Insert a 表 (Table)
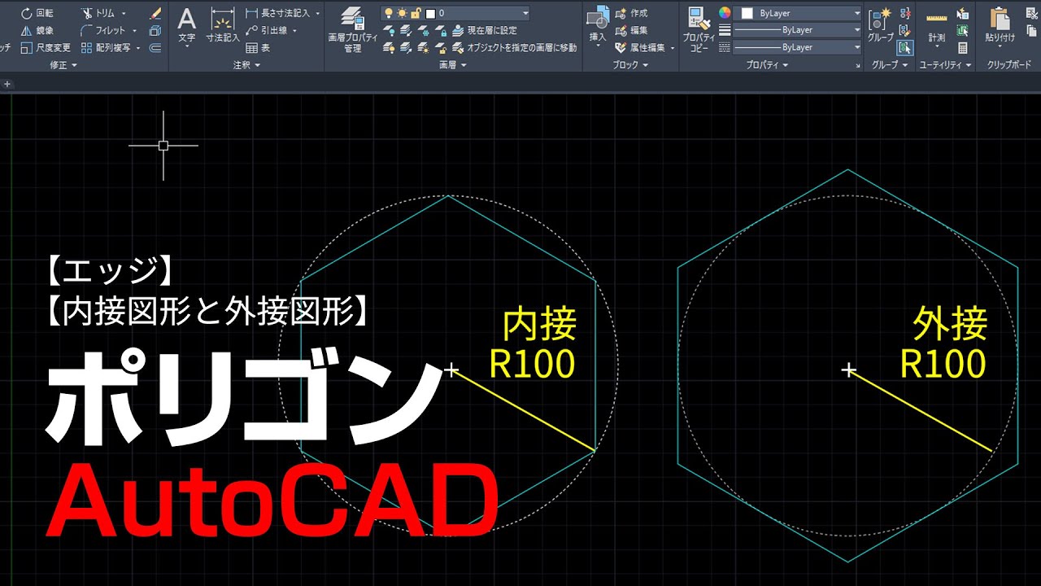This screenshot has height=586, width=1041. 258,47
